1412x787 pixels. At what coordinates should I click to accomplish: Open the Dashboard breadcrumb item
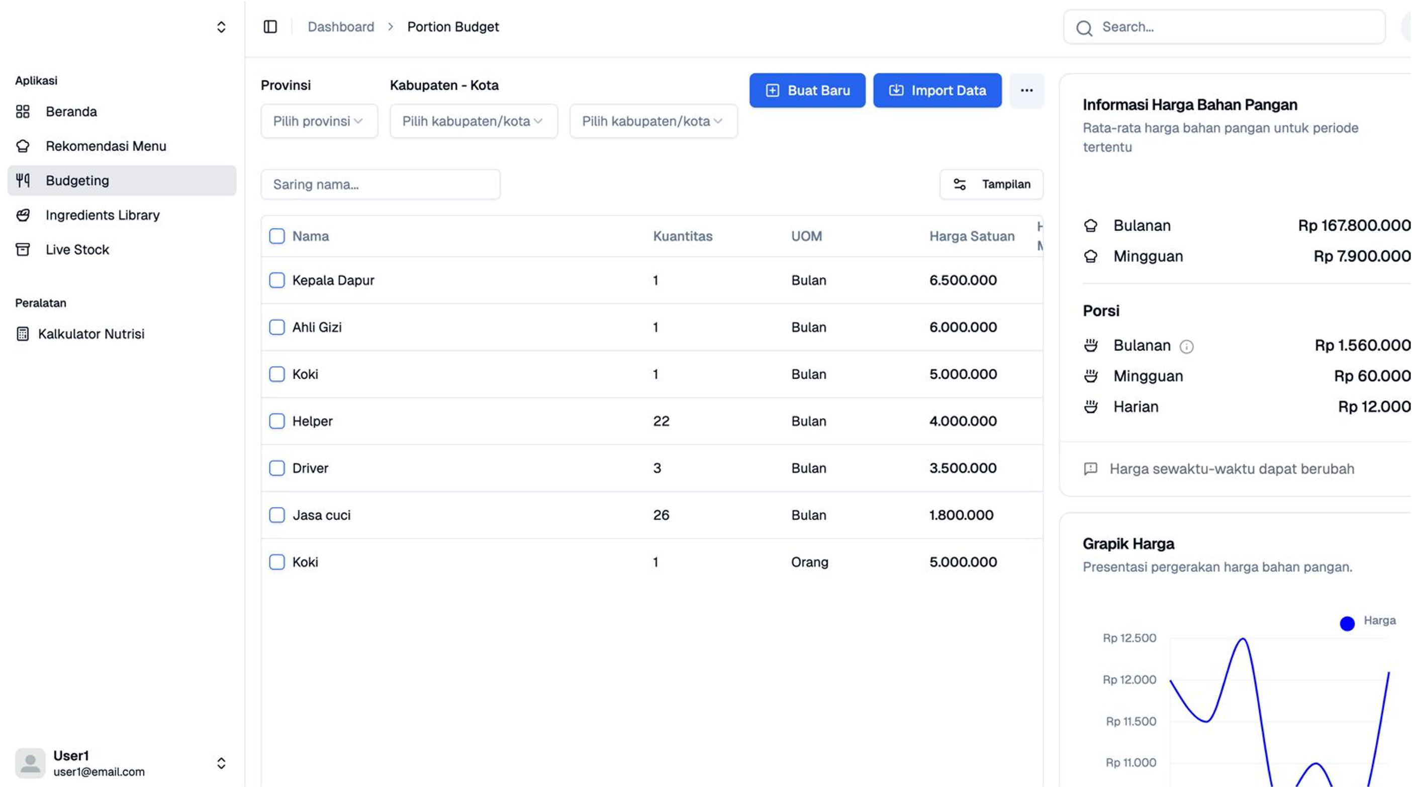[340, 26]
